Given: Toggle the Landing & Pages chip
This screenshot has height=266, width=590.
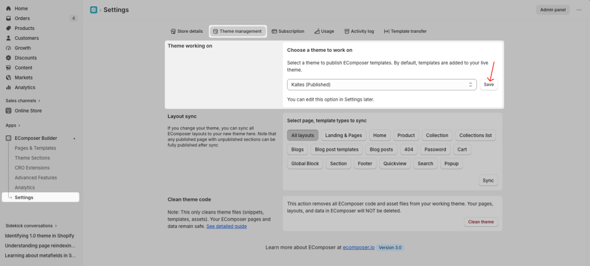Looking at the screenshot, I should click(x=343, y=135).
